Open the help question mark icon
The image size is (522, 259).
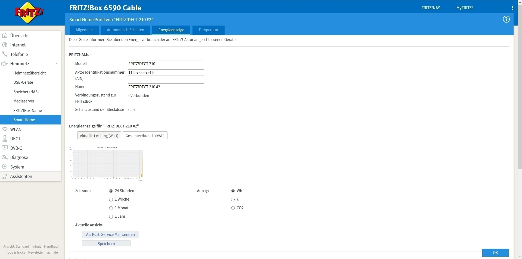[506, 19]
